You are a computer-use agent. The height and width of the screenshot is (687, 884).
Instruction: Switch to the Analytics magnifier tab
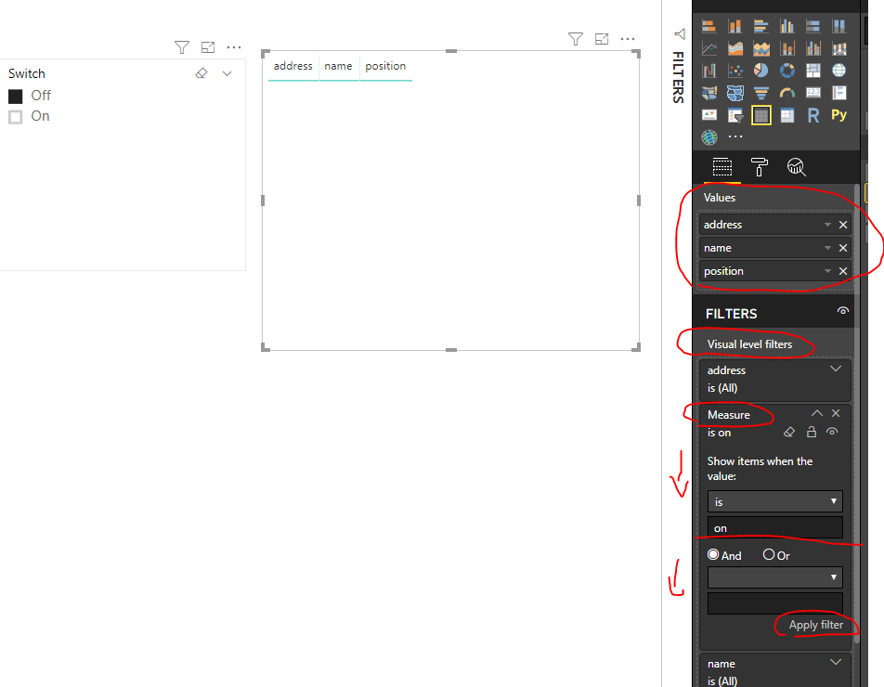tap(796, 167)
